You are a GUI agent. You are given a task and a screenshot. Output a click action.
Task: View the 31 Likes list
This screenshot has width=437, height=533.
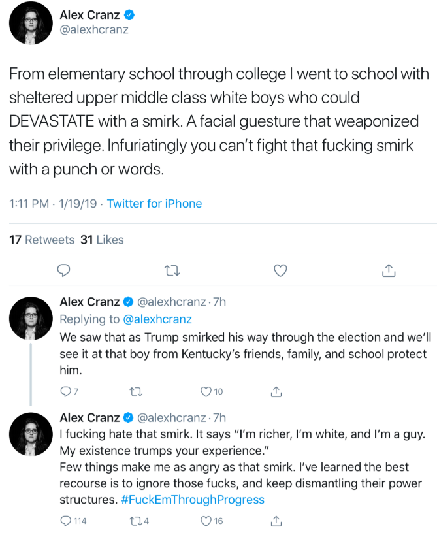(x=102, y=240)
